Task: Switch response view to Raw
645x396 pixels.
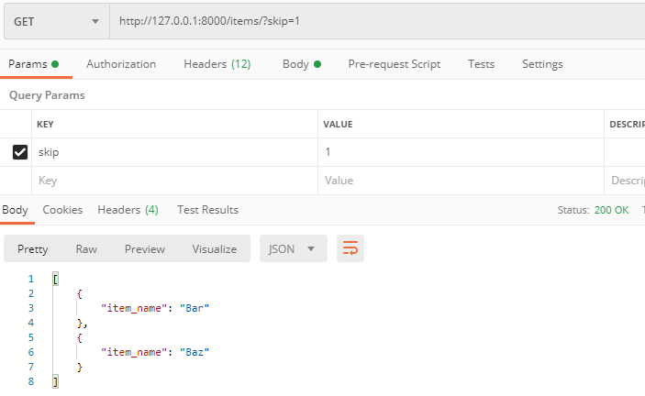Action: [86, 248]
